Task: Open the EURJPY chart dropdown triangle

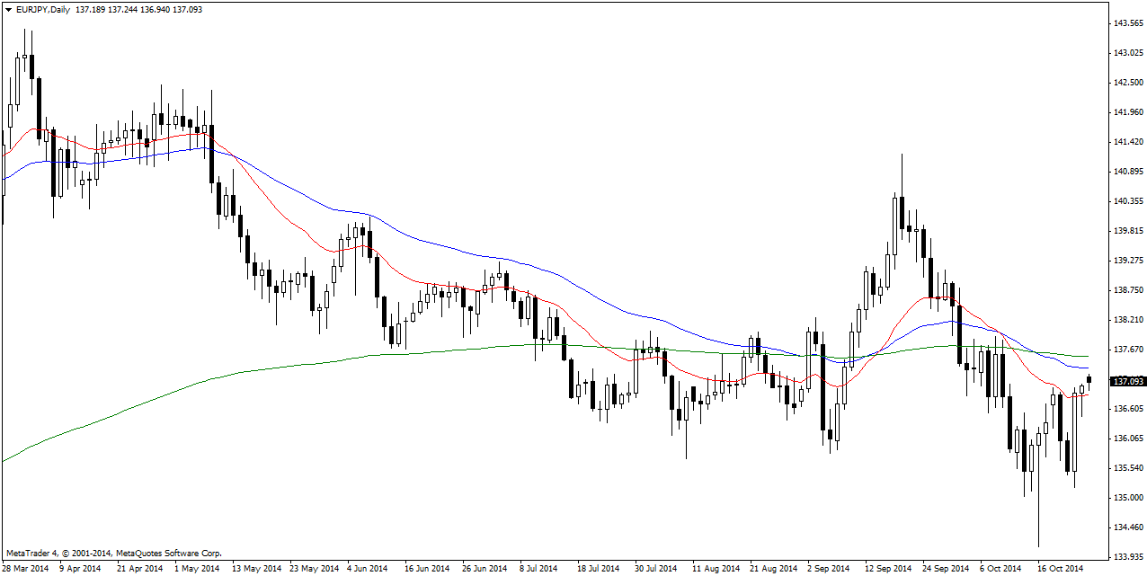Action: pyautogui.click(x=8, y=9)
